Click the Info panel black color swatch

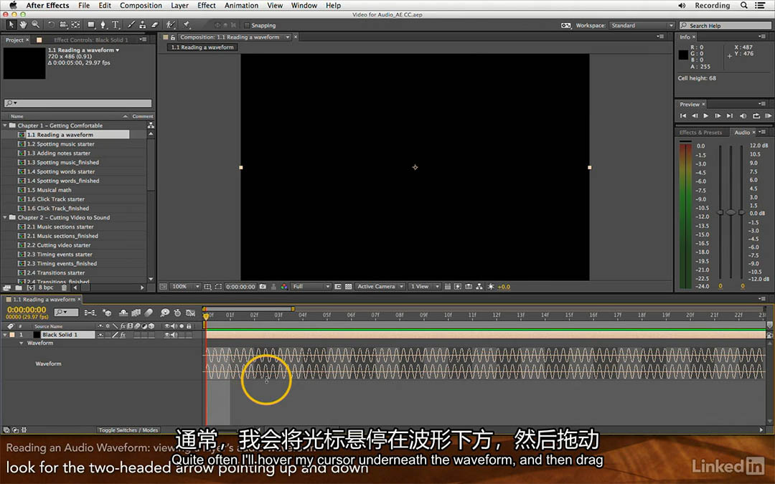(683, 54)
